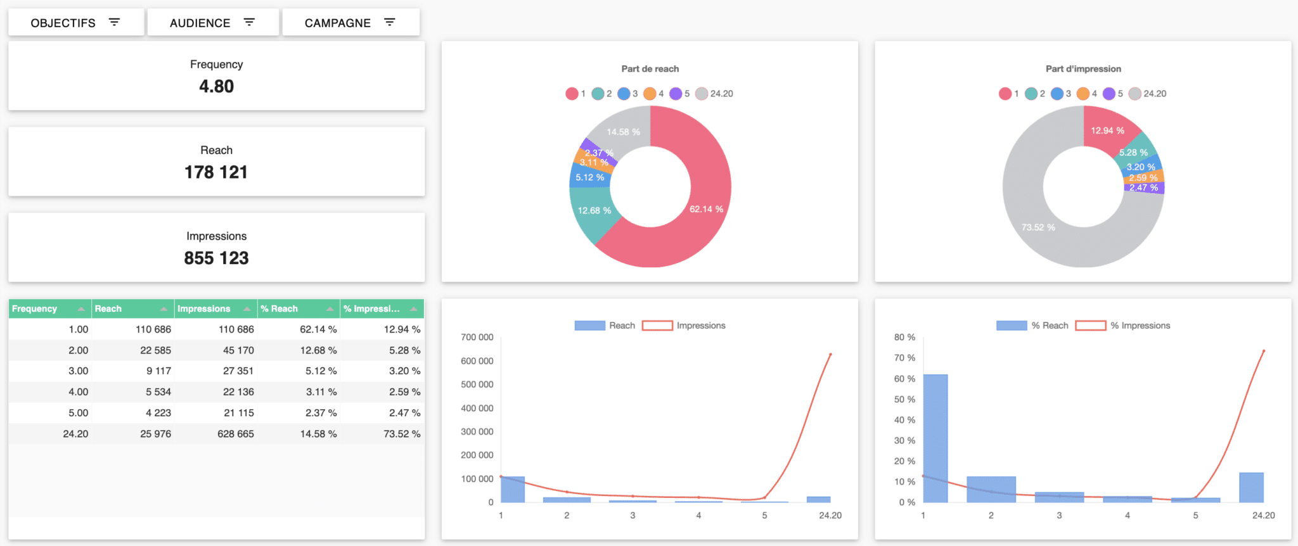1298x546 pixels.
Task: Click the filter icon next to OBJECTIFS
Action: 114,22
